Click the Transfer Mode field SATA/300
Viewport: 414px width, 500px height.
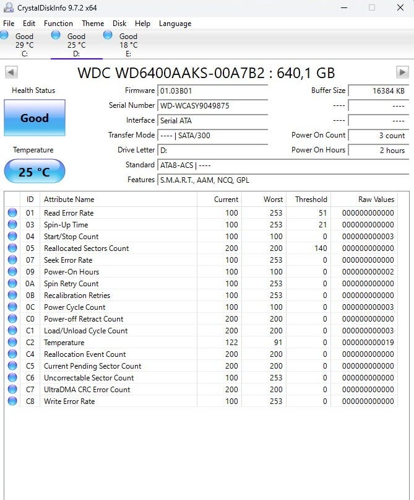(212, 136)
